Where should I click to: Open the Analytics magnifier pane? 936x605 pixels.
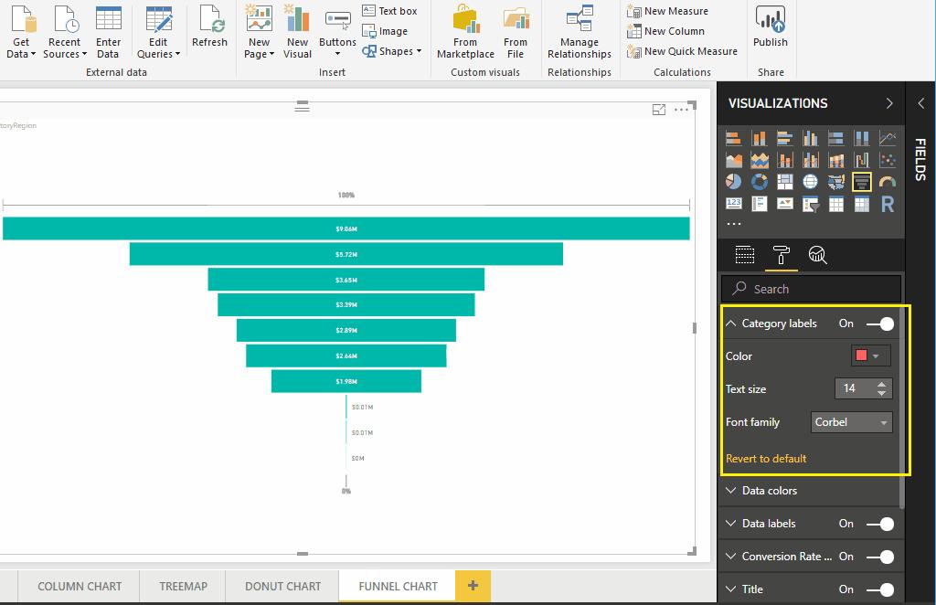coord(817,256)
